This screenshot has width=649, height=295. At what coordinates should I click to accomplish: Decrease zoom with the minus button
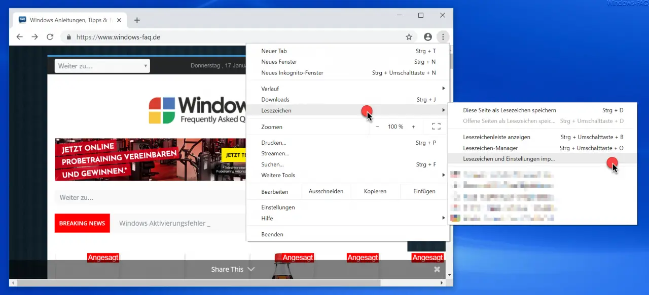coord(377,127)
